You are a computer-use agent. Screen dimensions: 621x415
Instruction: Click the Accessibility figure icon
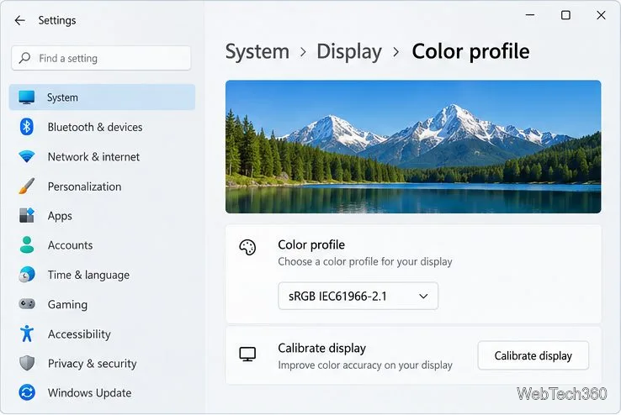tap(27, 334)
